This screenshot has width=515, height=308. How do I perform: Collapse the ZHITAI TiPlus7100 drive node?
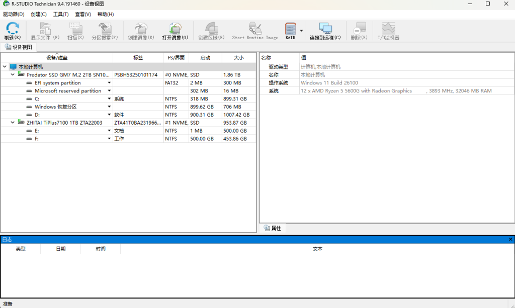(13, 123)
